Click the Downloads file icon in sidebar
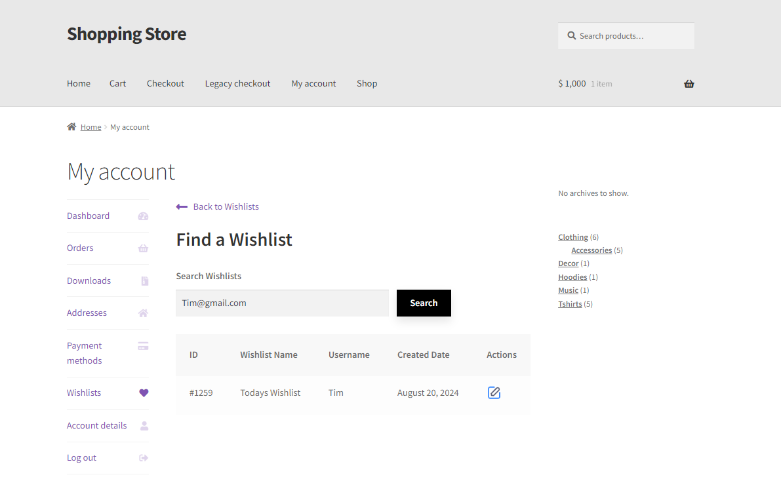 144,281
